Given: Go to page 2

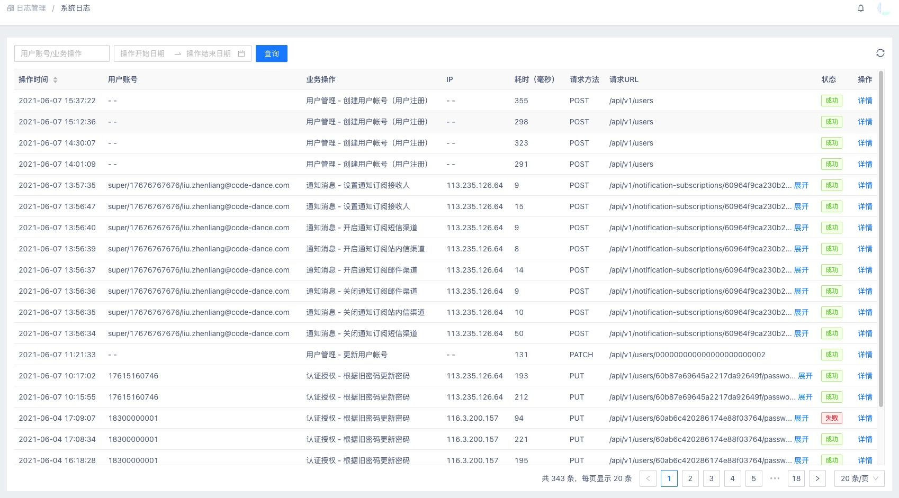Looking at the screenshot, I should pyautogui.click(x=690, y=478).
